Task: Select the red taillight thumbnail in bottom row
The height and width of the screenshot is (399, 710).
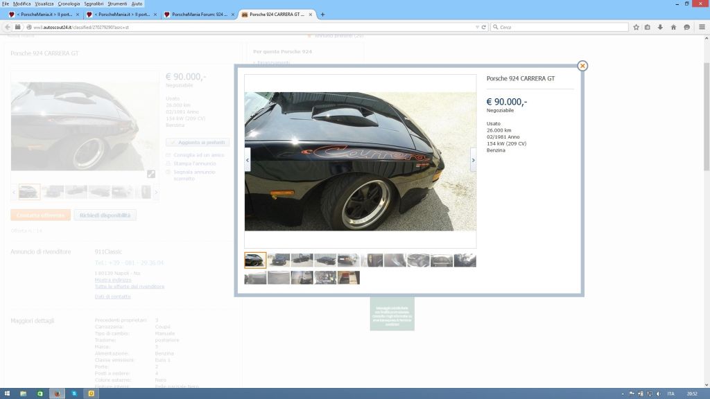Action: click(349, 277)
